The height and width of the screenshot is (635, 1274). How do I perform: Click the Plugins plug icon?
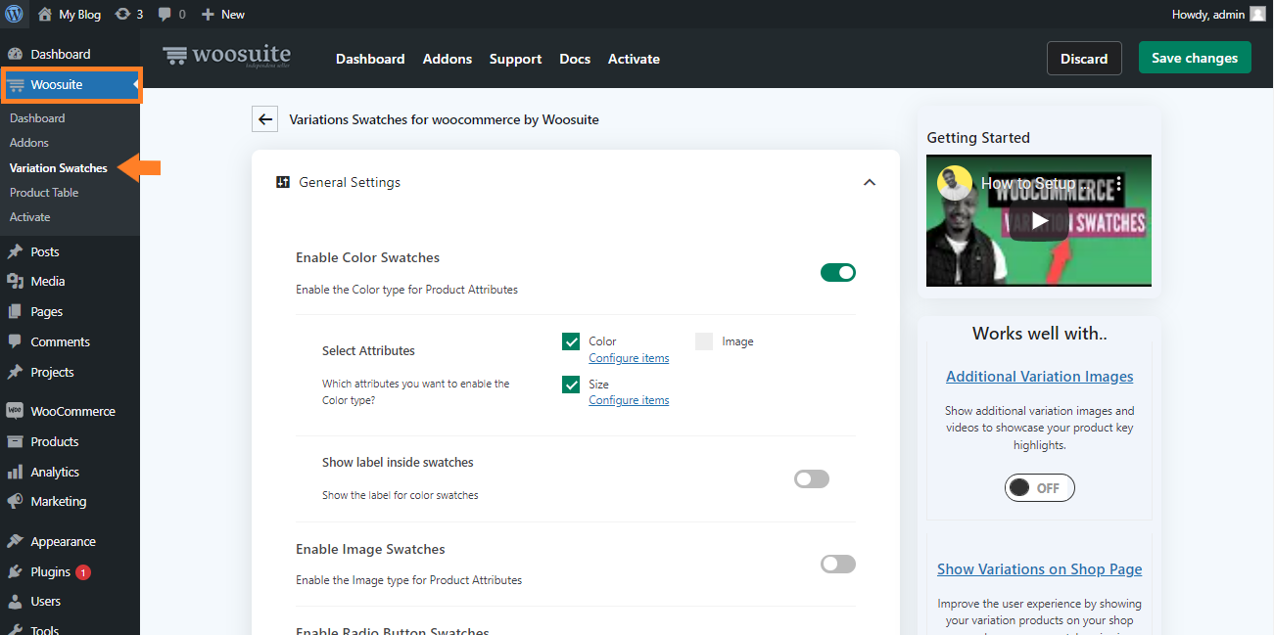15,571
